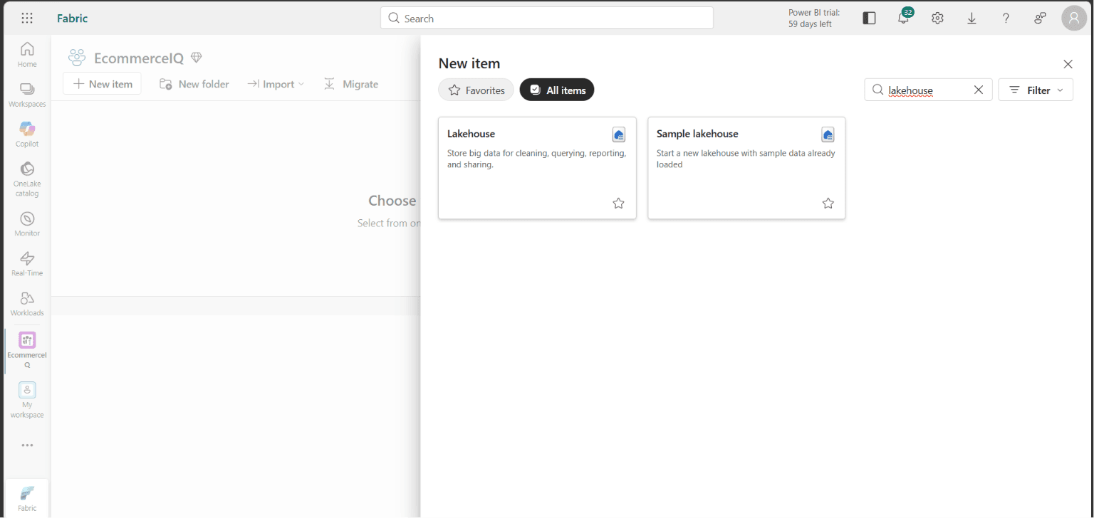The width and height of the screenshot is (1094, 518).
Task: Click the Migrate button
Action: 351,84
